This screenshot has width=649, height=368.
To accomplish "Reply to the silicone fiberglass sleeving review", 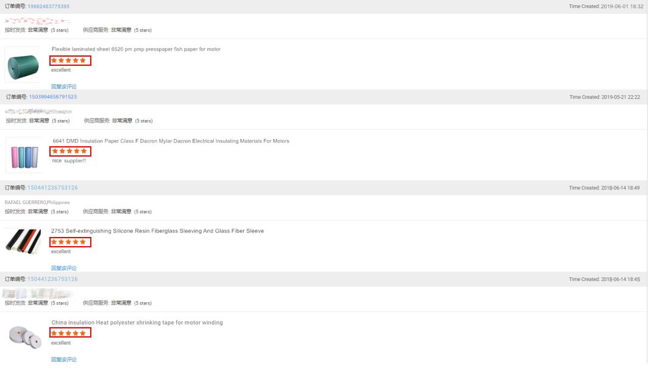I will coord(64,268).
